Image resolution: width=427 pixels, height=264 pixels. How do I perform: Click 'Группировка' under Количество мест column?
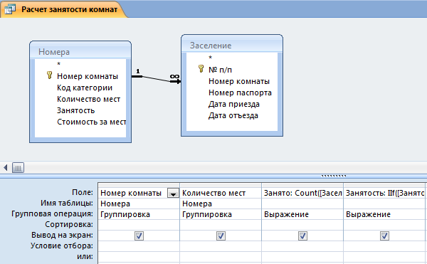(x=221, y=214)
